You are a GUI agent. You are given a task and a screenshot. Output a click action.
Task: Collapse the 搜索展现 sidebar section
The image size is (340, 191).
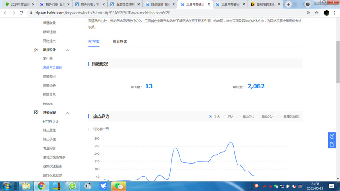click(67, 113)
